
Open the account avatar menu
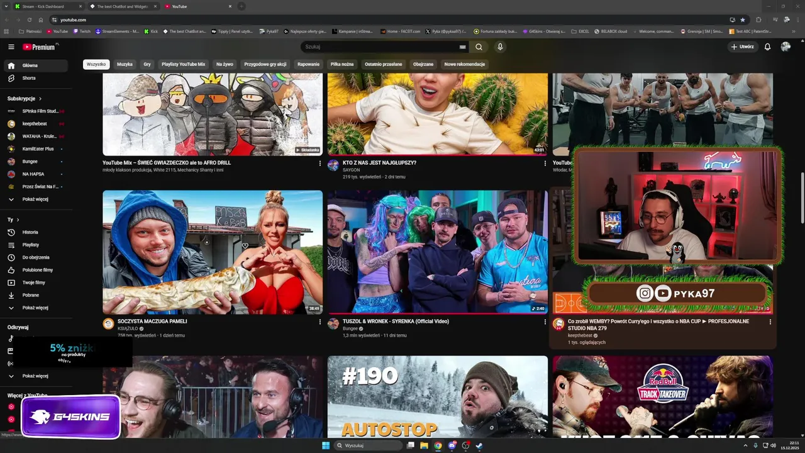click(x=786, y=47)
